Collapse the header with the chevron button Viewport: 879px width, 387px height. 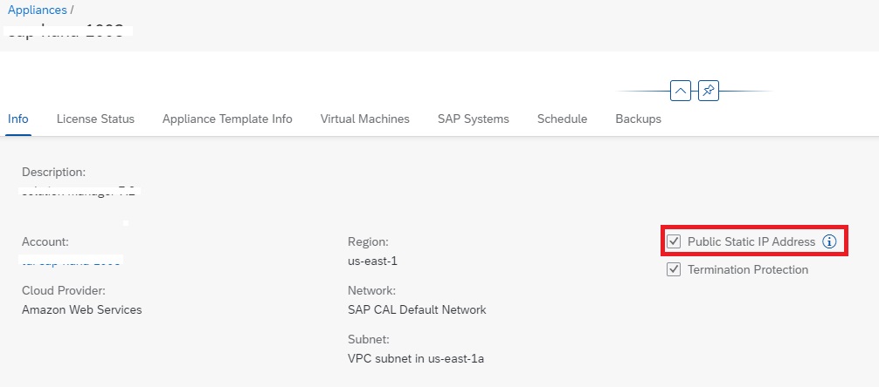coord(681,91)
